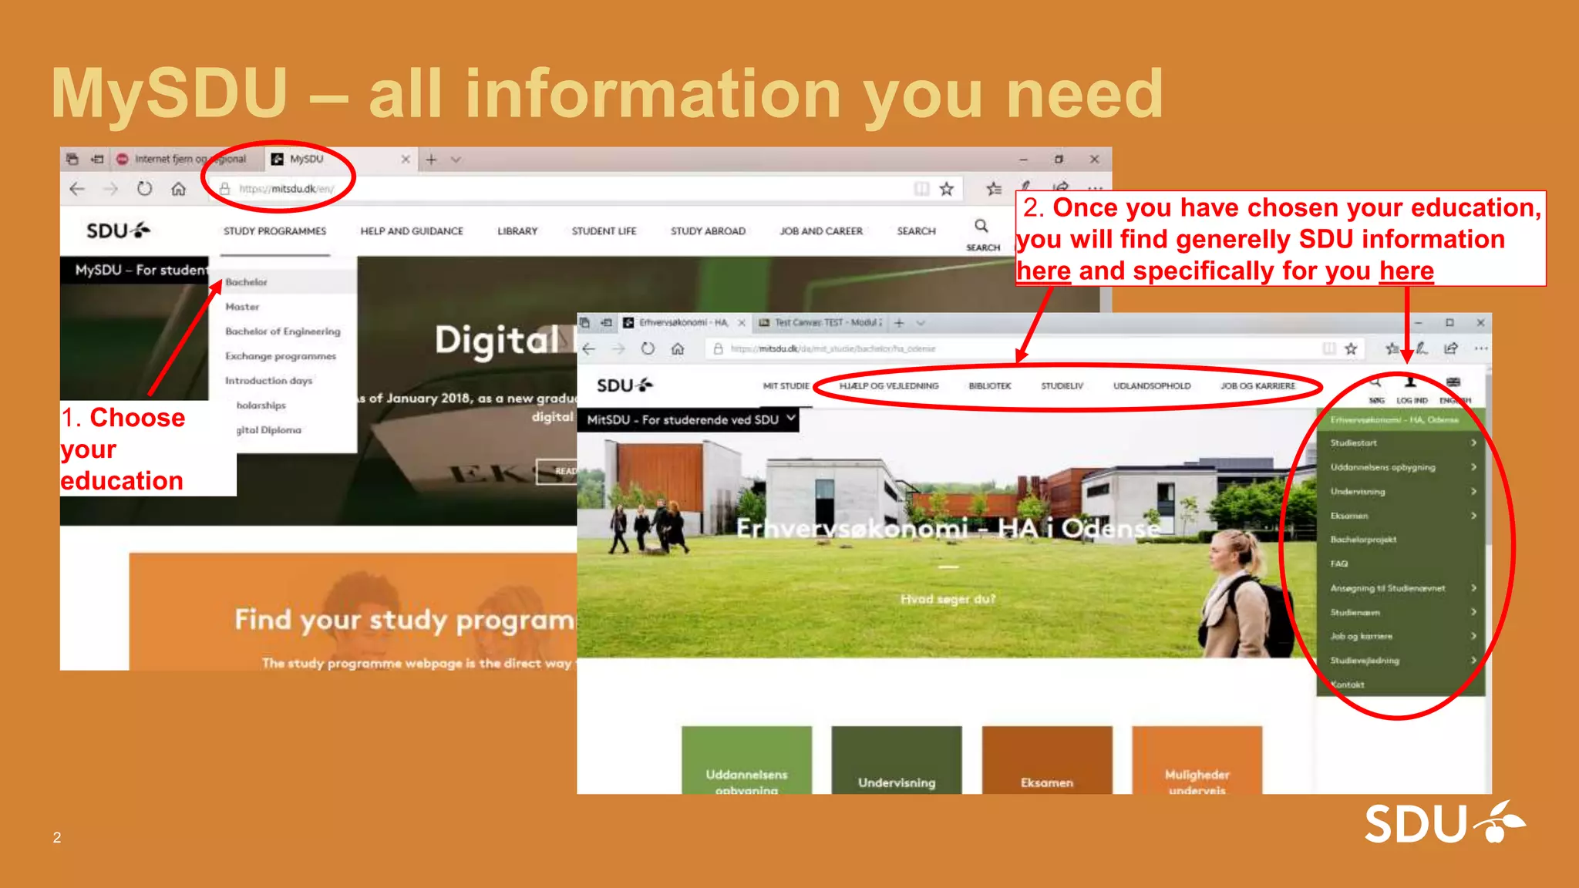Screen dimensions: 1579x888
Task: Click the English language flag icon
Action: click(x=1453, y=383)
